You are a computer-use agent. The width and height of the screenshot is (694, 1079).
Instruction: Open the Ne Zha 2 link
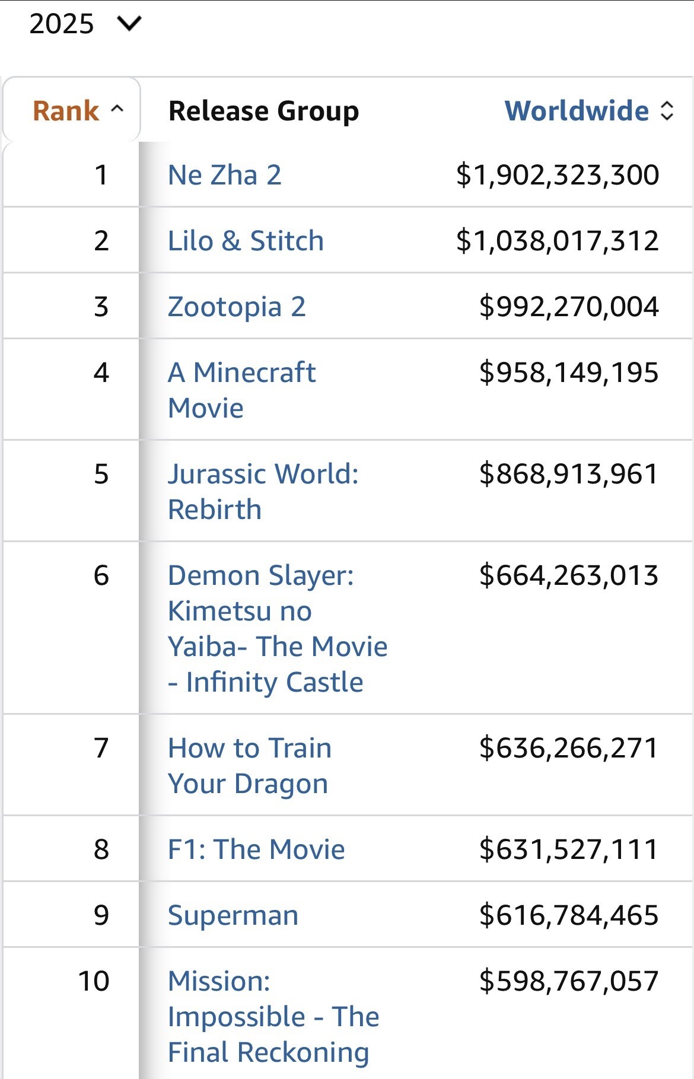pos(225,175)
